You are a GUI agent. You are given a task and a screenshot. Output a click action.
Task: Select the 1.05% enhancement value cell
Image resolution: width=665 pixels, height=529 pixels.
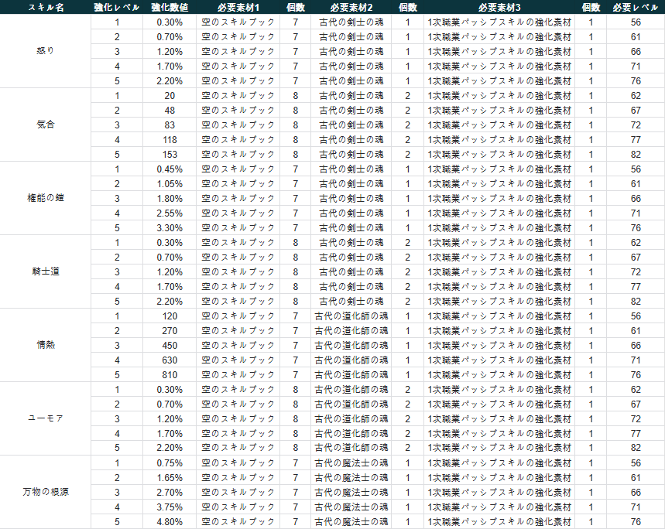click(x=169, y=183)
